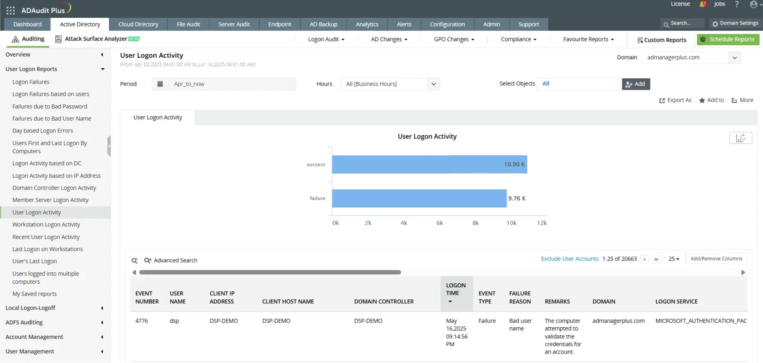The height and width of the screenshot is (363, 763).
Task: Open My Saved reports
Action: tap(35, 294)
